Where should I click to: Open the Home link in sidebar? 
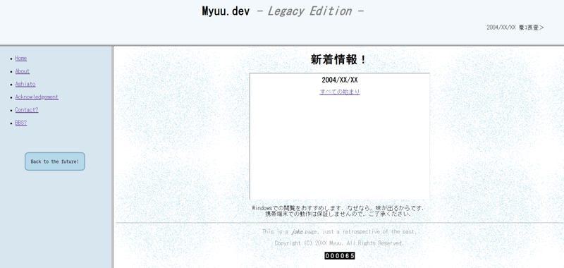(x=21, y=59)
